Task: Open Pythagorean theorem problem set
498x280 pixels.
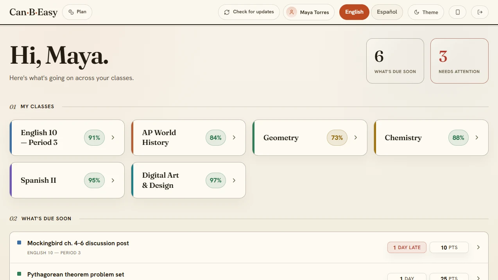Action: click(249, 271)
